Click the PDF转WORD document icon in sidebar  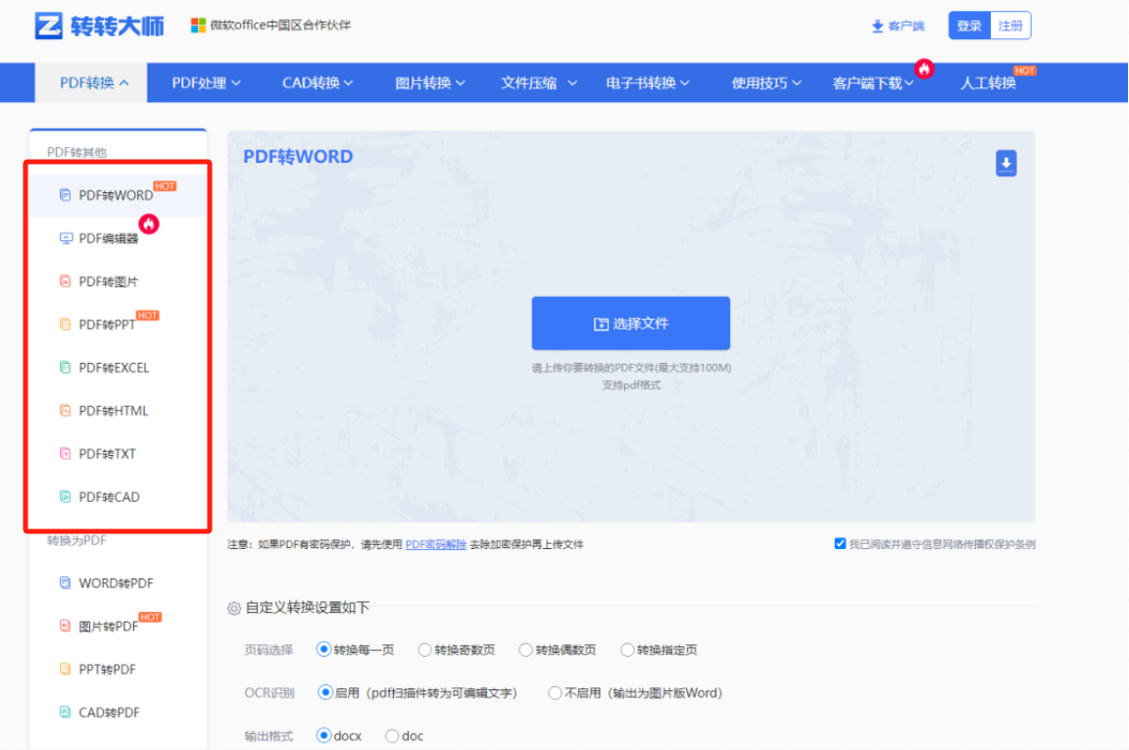pyautogui.click(x=65, y=194)
